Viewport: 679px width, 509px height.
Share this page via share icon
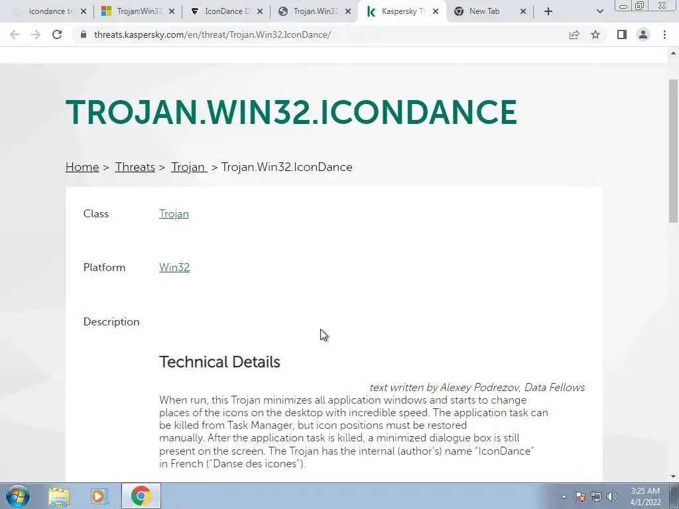click(x=574, y=34)
